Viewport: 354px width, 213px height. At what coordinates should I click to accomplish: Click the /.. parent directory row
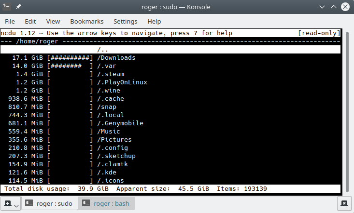click(x=101, y=50)
